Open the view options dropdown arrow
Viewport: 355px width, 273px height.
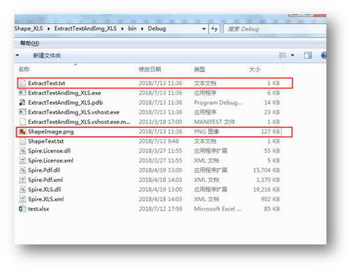(292, 55)
